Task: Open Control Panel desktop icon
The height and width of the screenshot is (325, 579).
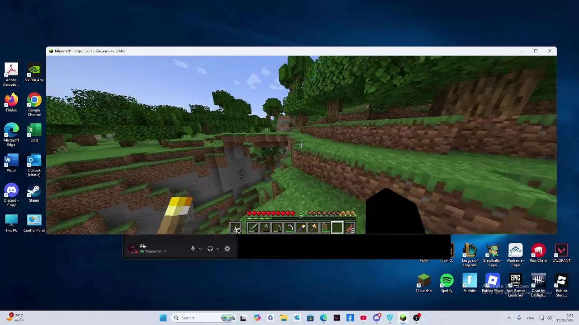Action: click(34, 223)
